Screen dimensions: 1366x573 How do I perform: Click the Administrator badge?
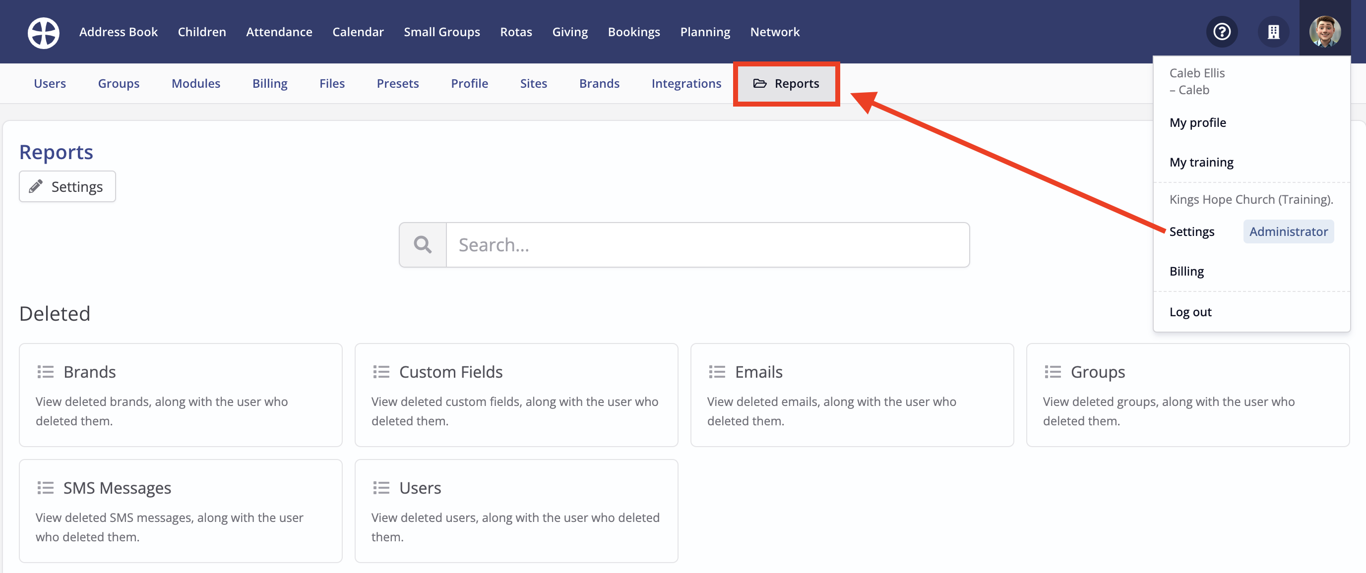point(1288,231)
